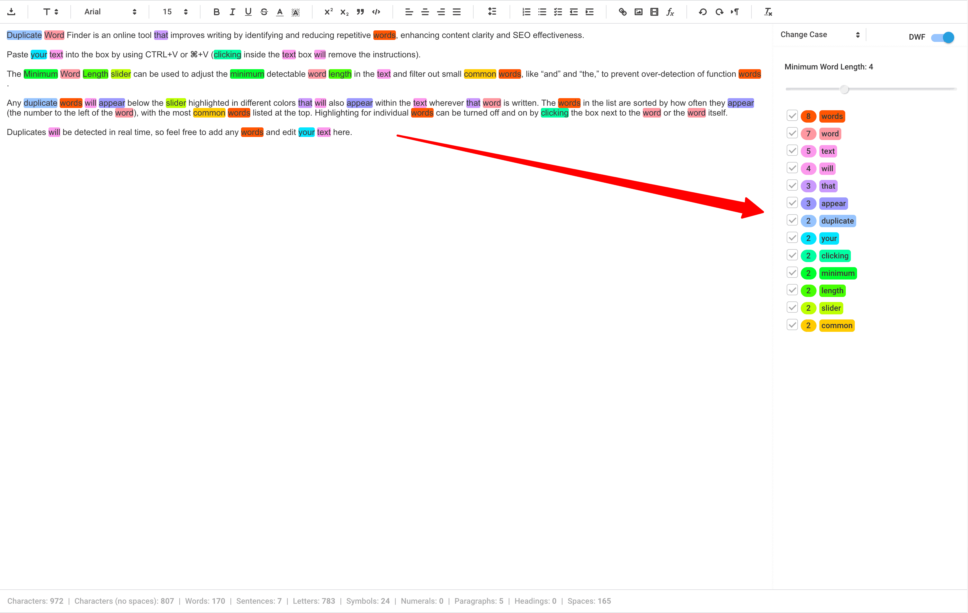Open the line spacing menu

coord(492,12)
